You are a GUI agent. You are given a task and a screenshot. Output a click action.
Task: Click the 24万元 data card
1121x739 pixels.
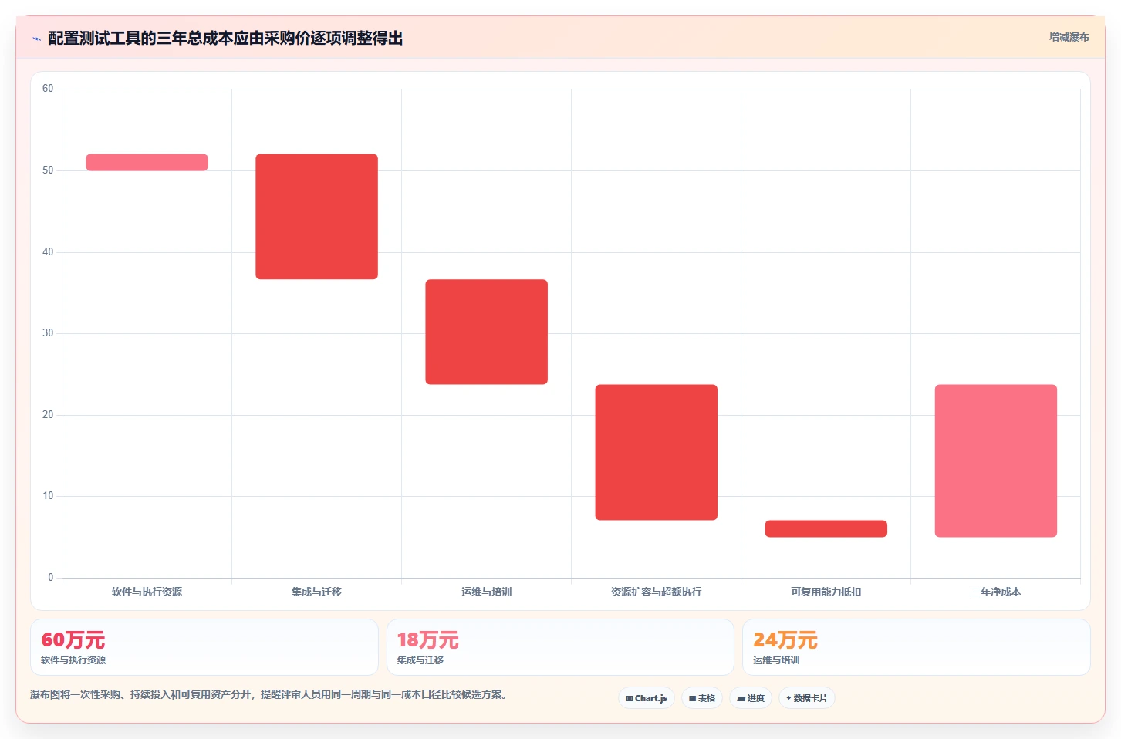coord(917,647)
